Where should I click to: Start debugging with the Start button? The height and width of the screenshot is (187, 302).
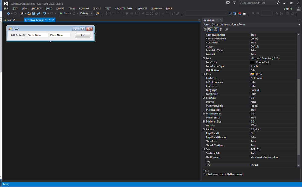coord(64,14)
